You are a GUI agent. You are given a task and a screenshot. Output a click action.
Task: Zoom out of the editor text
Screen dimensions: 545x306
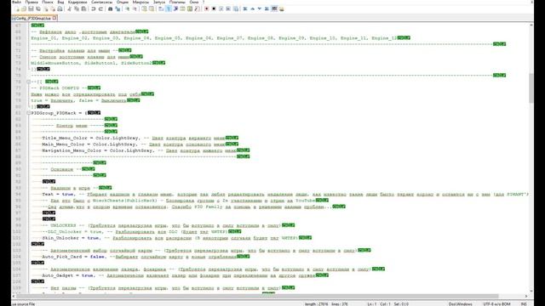coord(135,8)
